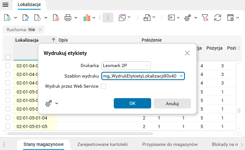Open the Szablon wydruku dropdown

(143, 76)
